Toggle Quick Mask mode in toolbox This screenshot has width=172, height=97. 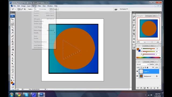[x=13, y=87]
